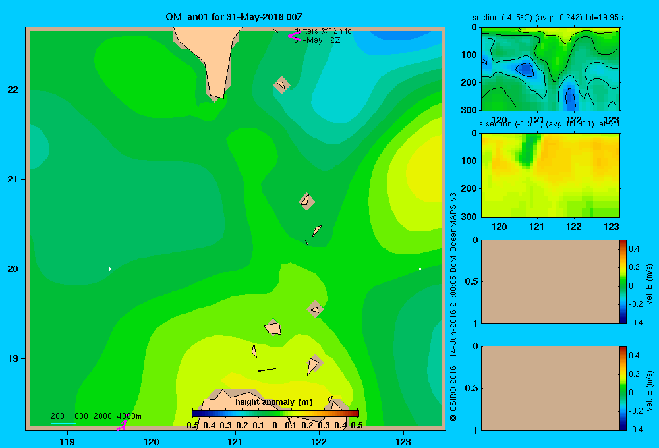Click the main map longitude label '119'
Viewport: 659px width, 448px height.
[x=67, y=441]
